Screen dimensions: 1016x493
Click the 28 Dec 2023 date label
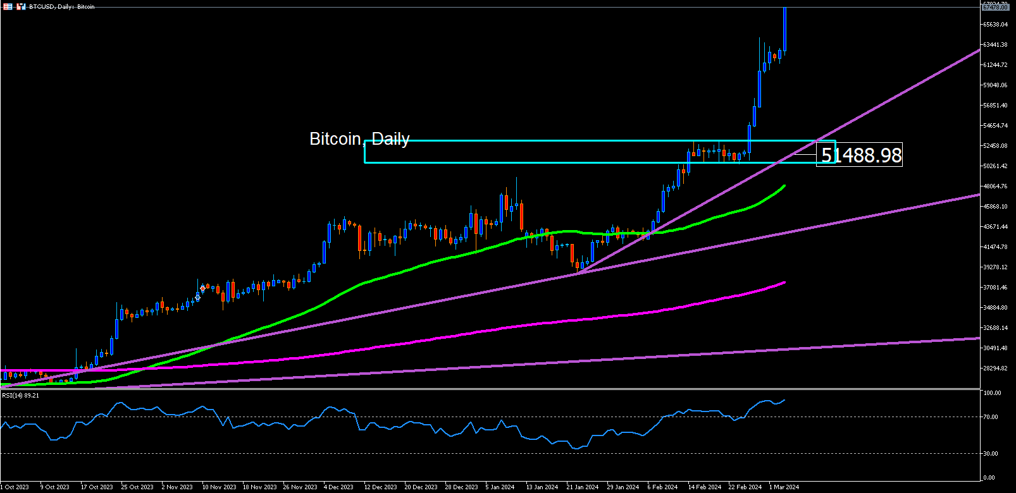click(x=461, y=487)
